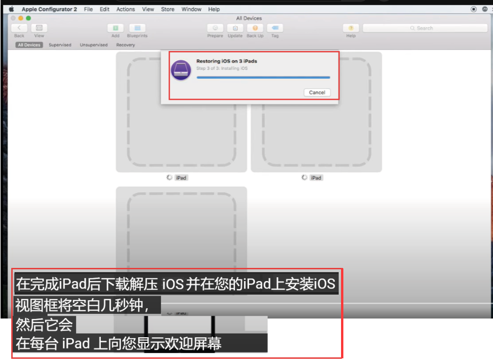Open the View menu in menu bar

tap(148, 9)
